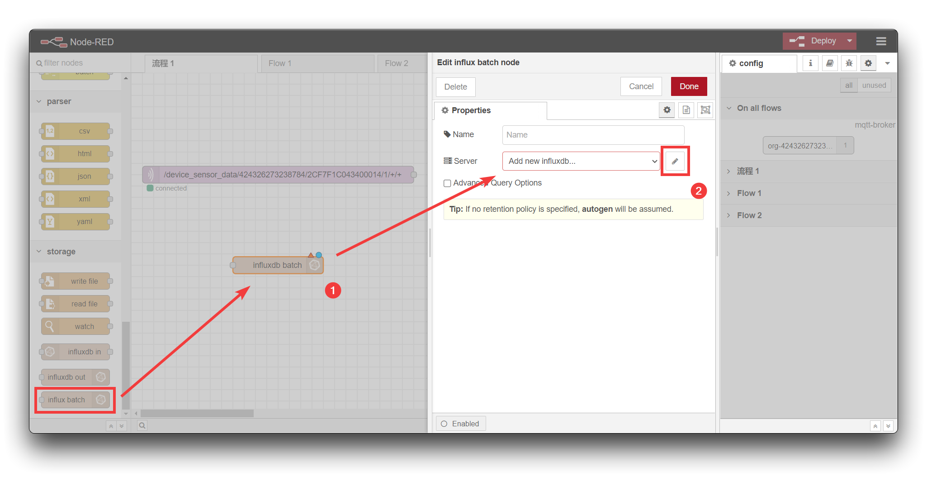927x477 pixels.
Task: Collapse the On all flows section
Action: 809,108
